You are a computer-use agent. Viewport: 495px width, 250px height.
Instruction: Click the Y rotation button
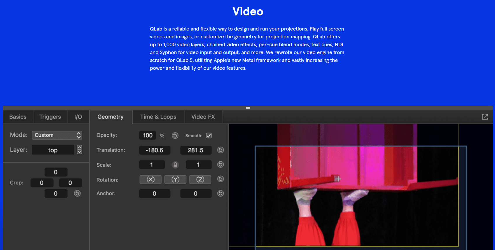click(175, 179)
